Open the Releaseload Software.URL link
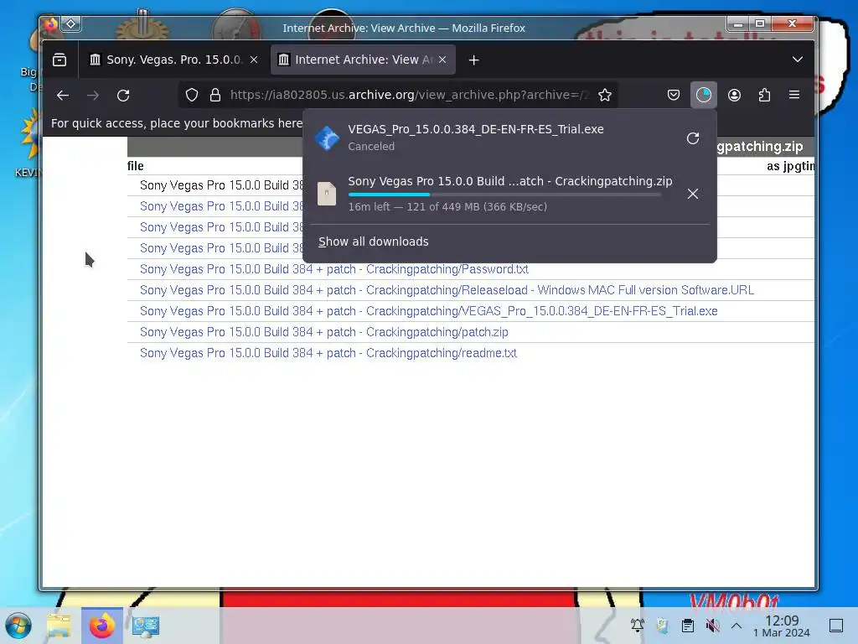Screen dimensions: 858x644 pos(447,290)
